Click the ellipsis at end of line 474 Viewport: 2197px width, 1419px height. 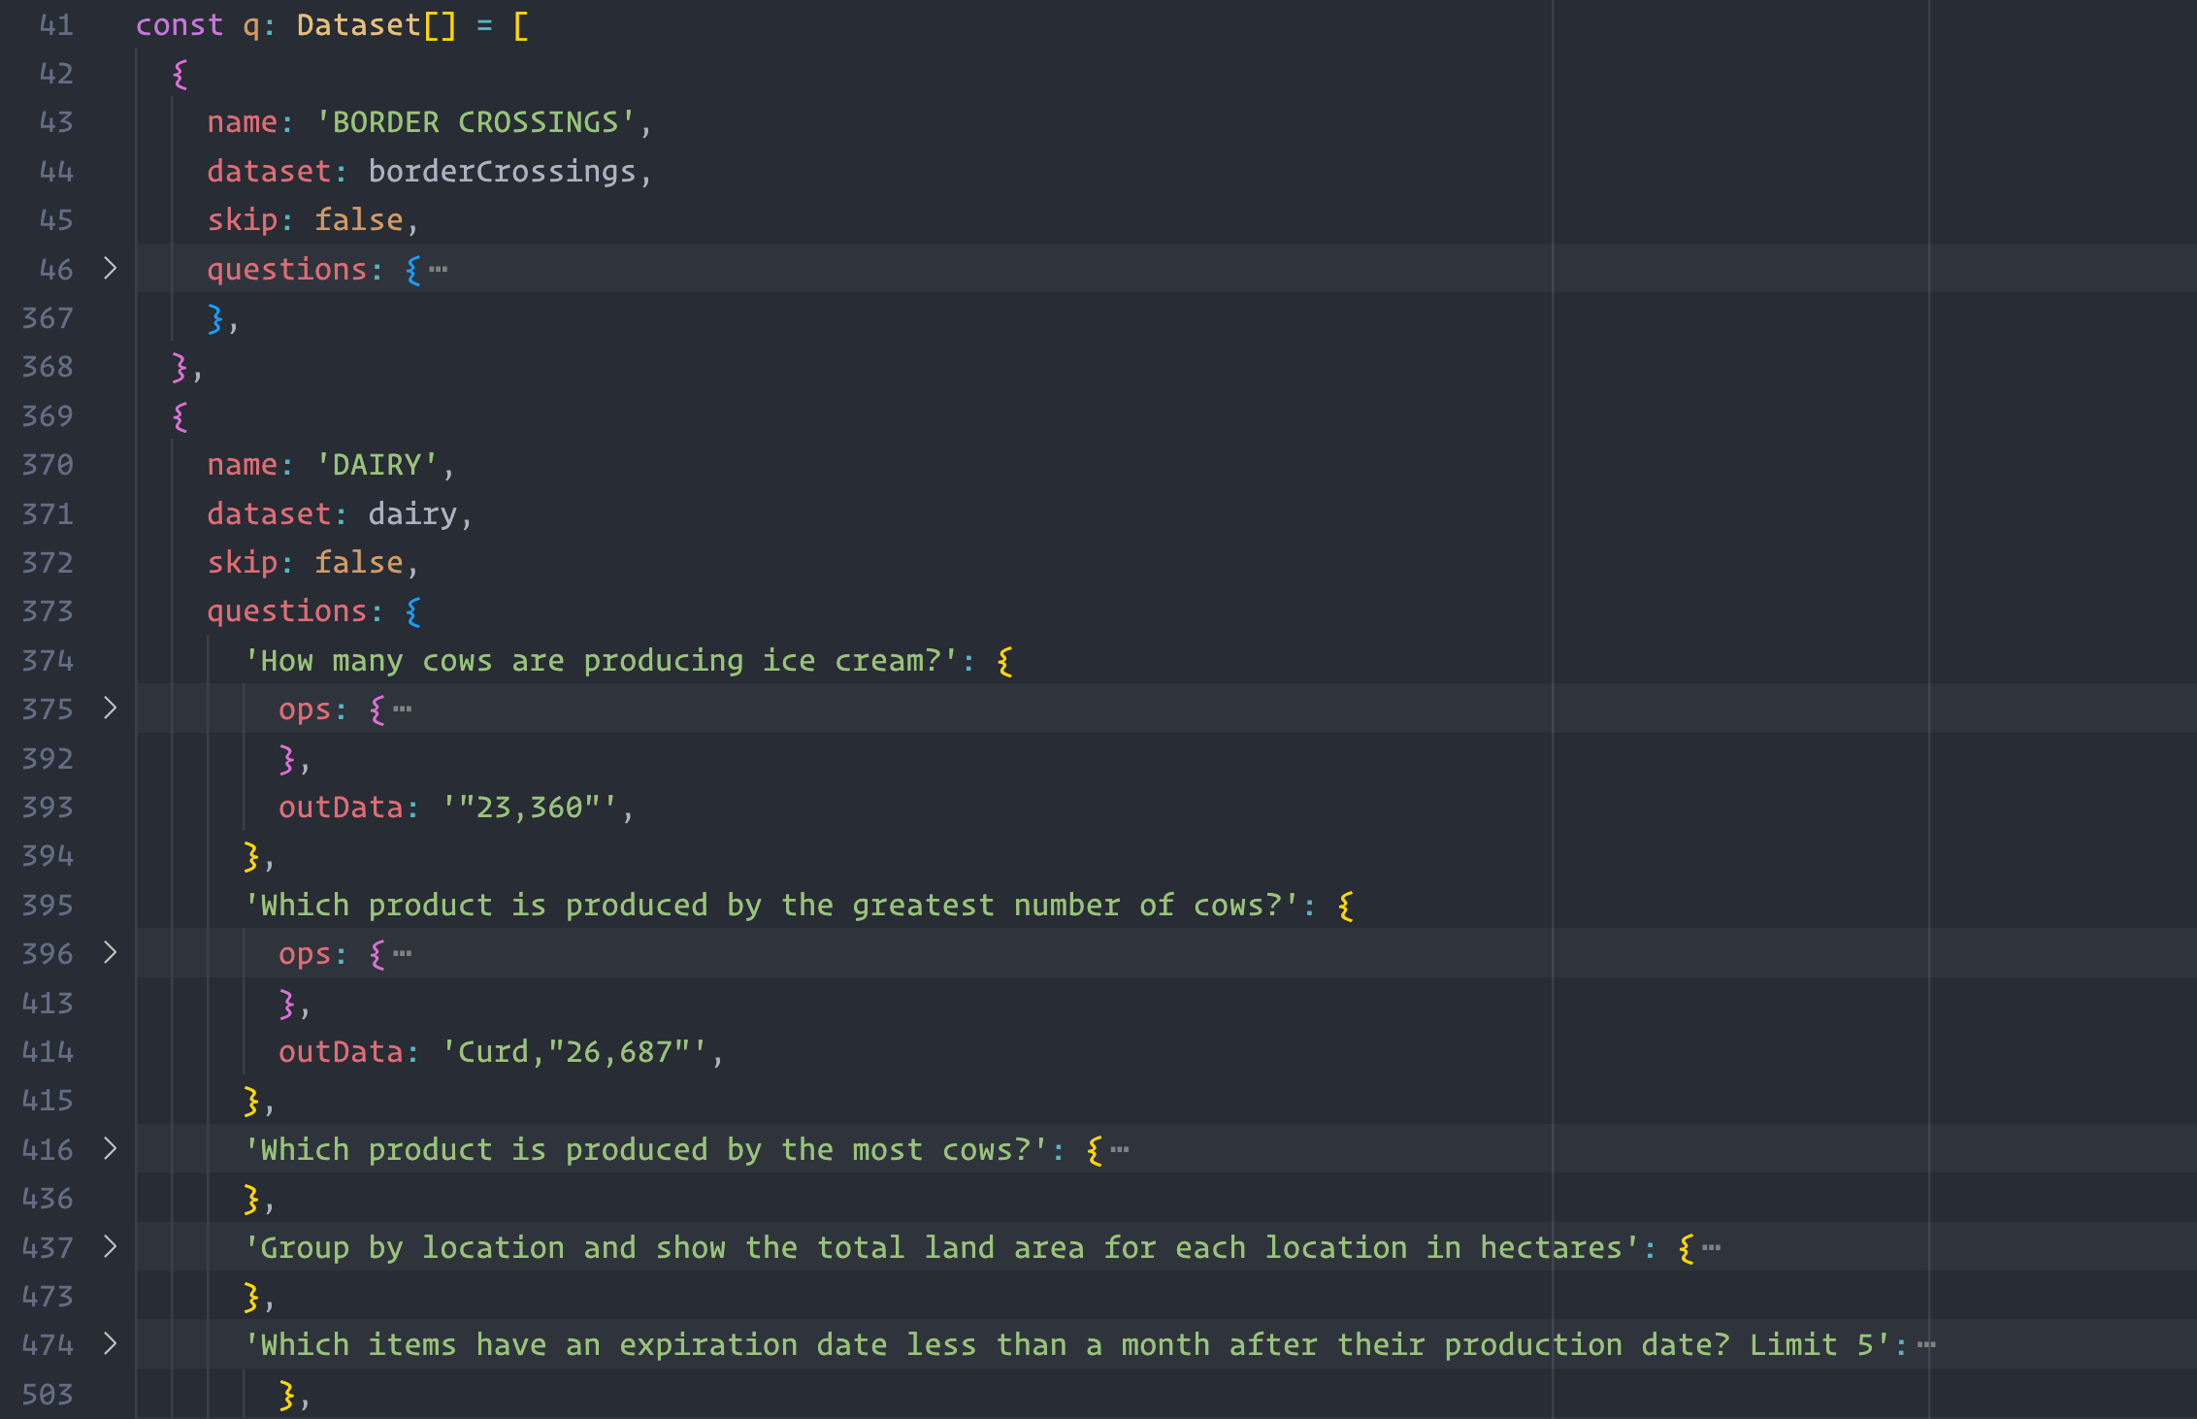click(1927, 1345)
